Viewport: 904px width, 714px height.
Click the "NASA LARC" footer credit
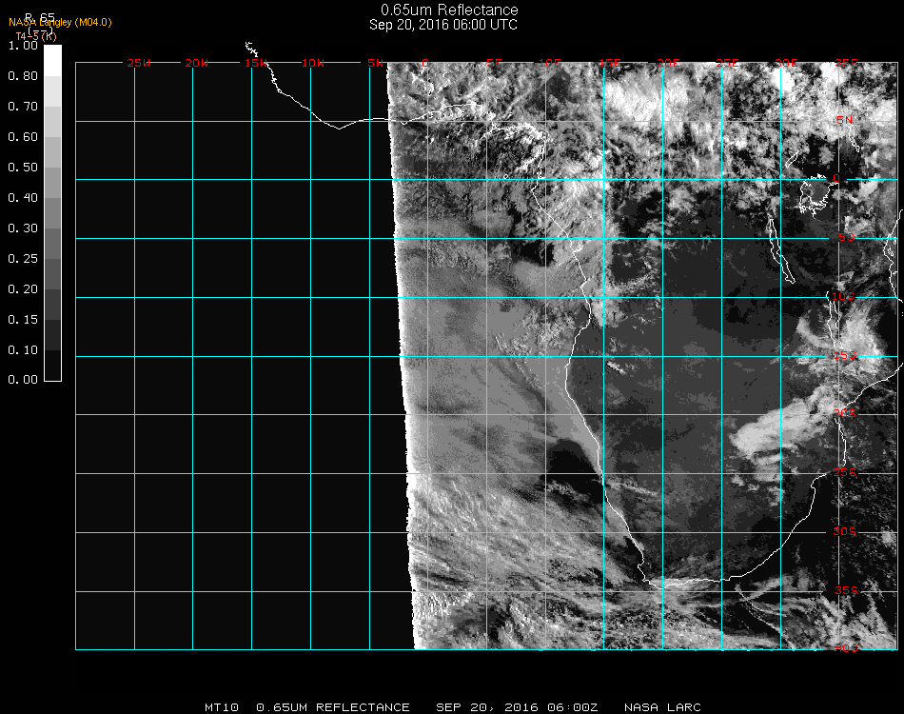pyautogui.click(x=662, y=707)
